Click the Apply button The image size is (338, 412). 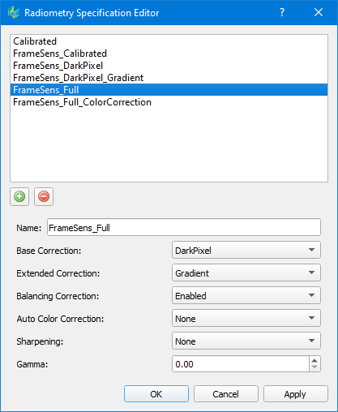(x=296, y=394)
